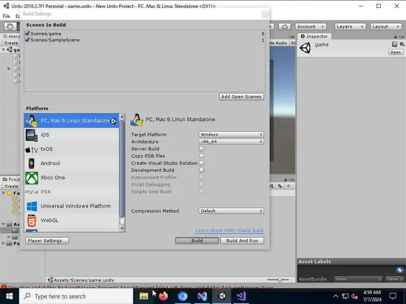Viewport: 406px width, 304px height.
Task: Select the Hand tool in Unity toolbar
Action: 10,27
